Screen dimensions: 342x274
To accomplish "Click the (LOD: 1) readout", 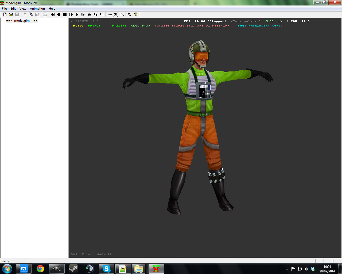I will click(274, 21).
